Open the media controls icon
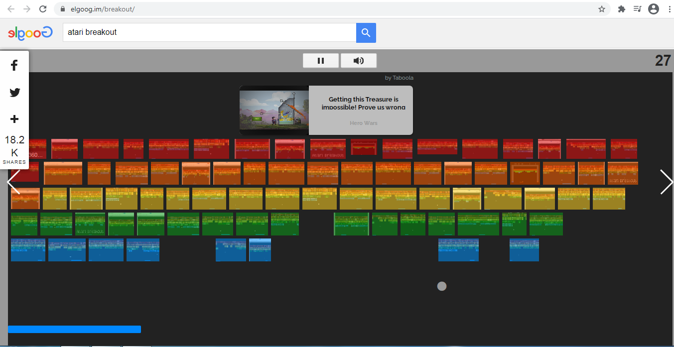This screenshot has height=347, width=674. coord(637,9)
